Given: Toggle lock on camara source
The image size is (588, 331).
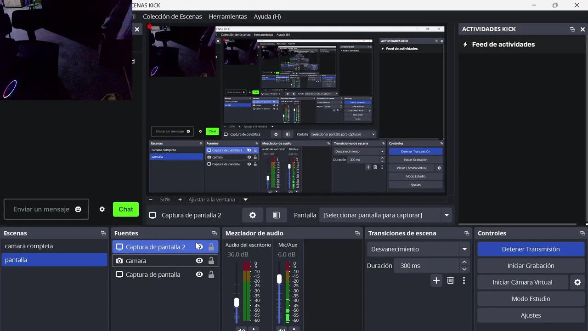Looking at the screenshot, I should [x=211, y=261].
